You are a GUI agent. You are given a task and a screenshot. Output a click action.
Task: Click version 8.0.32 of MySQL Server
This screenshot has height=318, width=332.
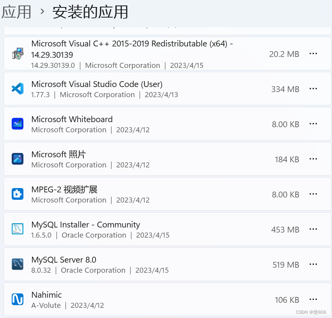click(x=41, y=270)
